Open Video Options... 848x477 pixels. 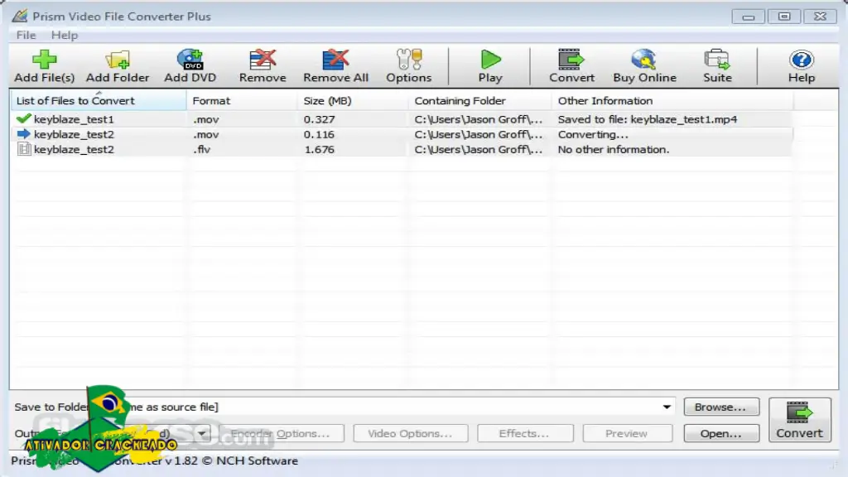(x=411, y=433)
